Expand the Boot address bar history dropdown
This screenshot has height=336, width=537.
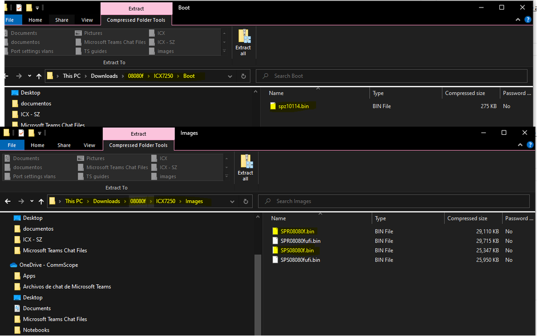click(230, 76)
